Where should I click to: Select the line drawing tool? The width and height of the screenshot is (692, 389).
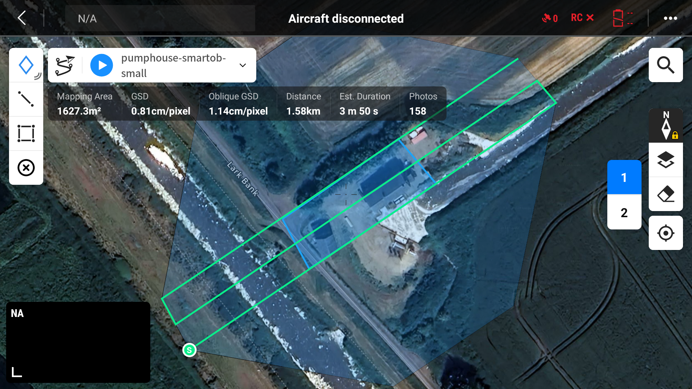click(26, 99)
